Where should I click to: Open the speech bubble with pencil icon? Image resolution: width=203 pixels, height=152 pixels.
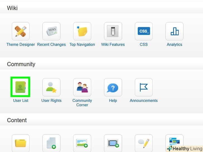coord(144,143)
